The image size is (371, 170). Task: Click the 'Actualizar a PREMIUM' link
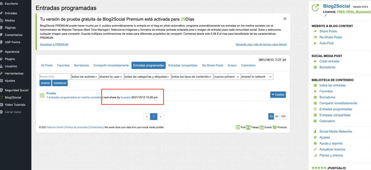click(x=54, y=44)
